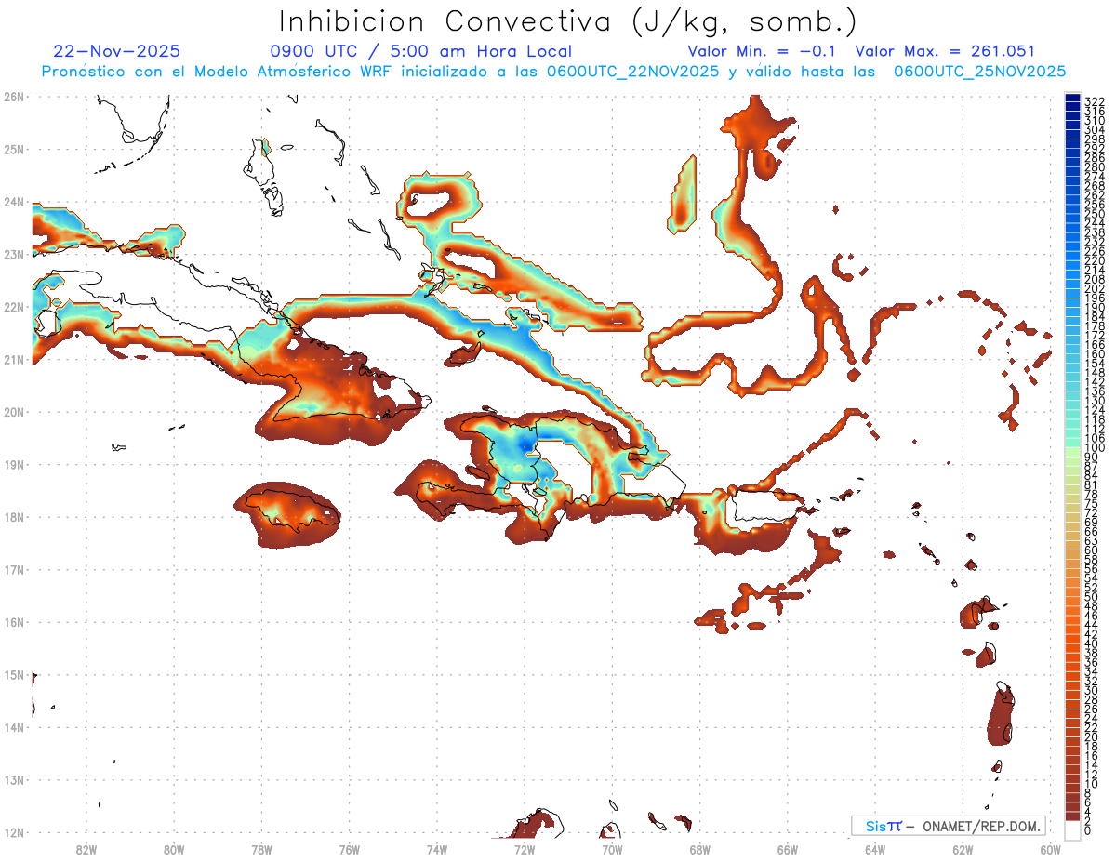The image size is (1116, 862).
Task: Click the 25N latitude label
Action: tap(14, 149)
